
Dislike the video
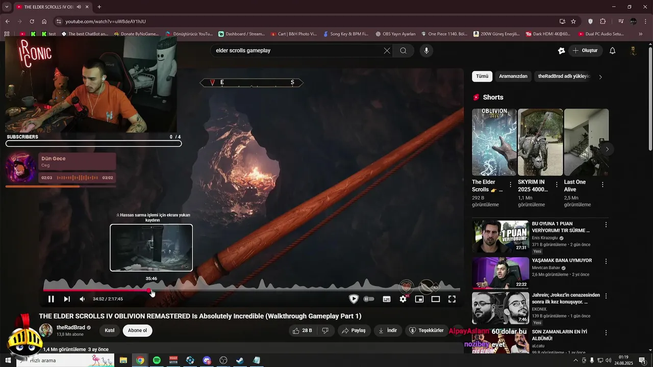point(325,330)
